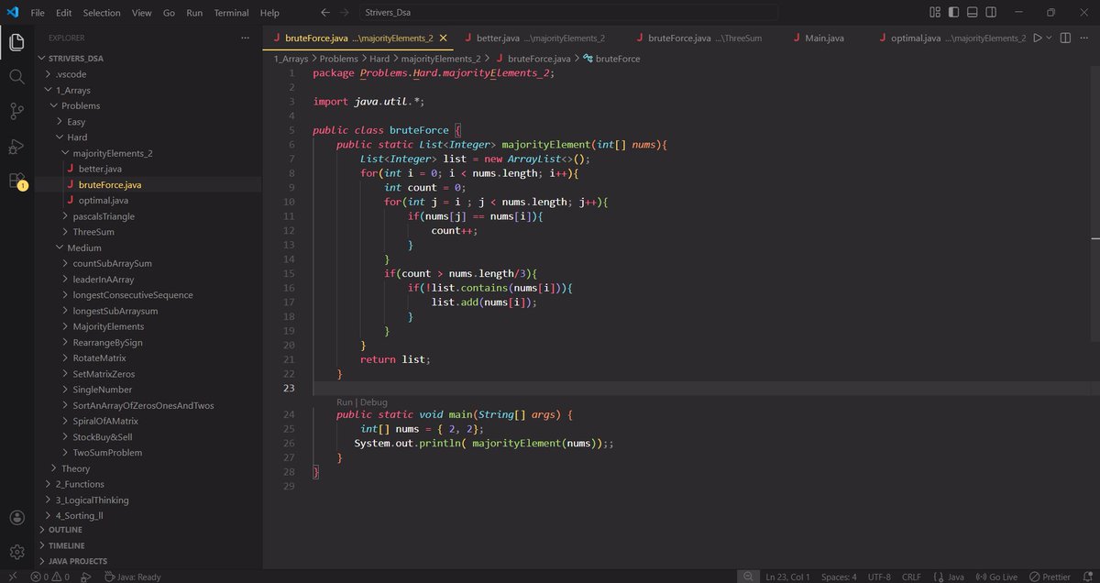The width and height of the screenshot is (1100, 583).
Task: Go forward with the navigation right arrow
Action: [344, 13]
